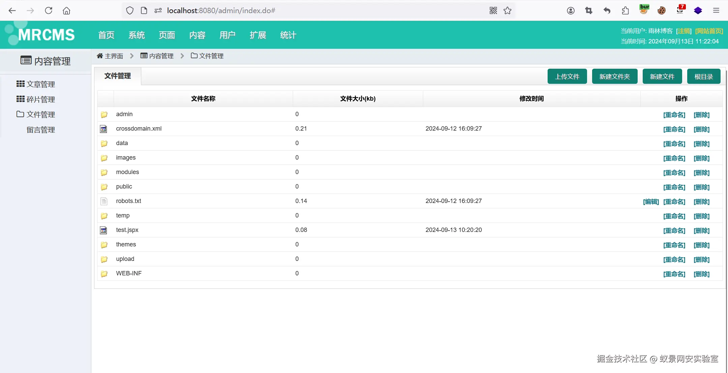Open the browser hamburger menu
This screenshot has height=373, width=728.
coord(716,10)
